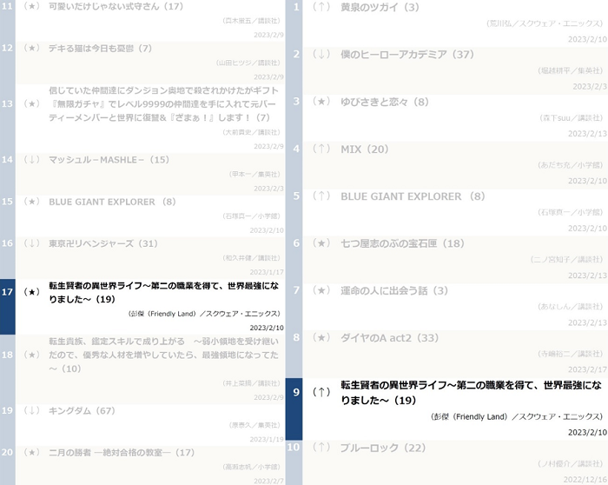The height and width of the screenshot is (485, 608).
Task: Click the (↓) marker beside マッシュル−MASHLE−
Action: (32, 160)
